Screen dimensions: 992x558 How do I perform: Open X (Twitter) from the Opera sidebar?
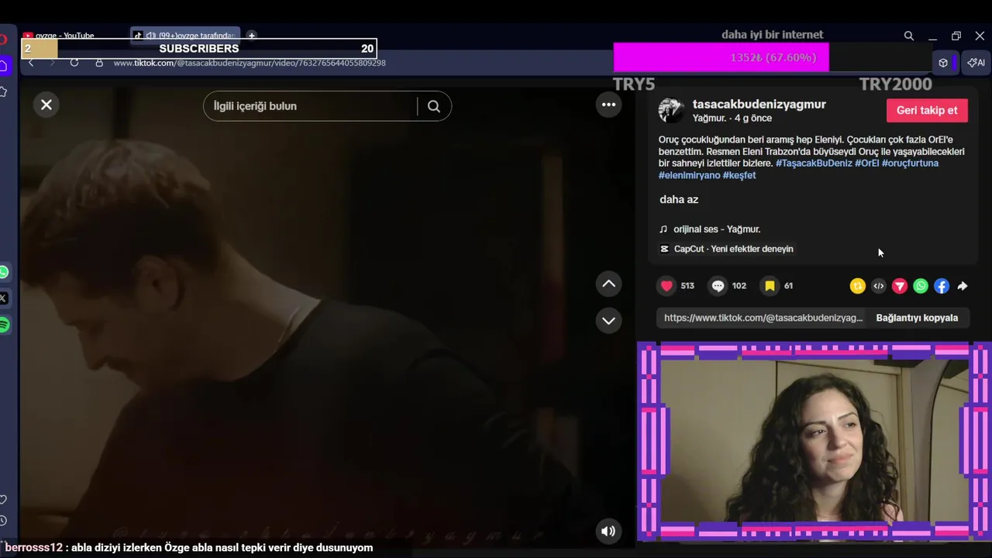[4, 298]
